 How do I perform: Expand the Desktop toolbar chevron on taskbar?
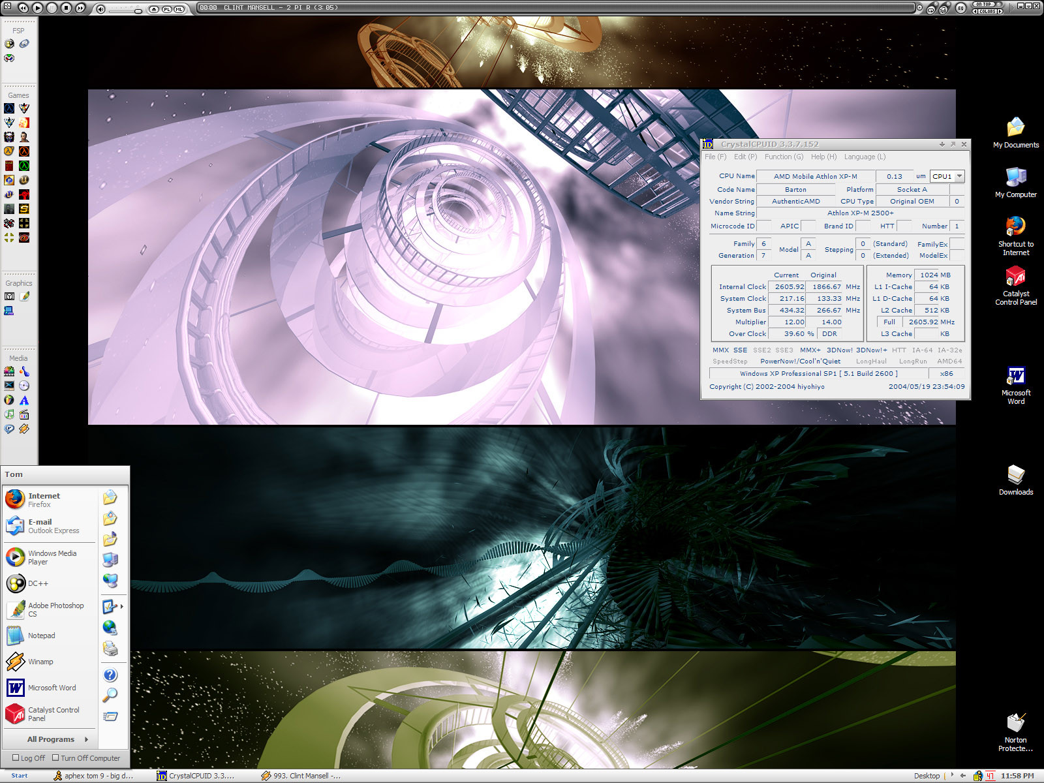click(x=951, y=775)
